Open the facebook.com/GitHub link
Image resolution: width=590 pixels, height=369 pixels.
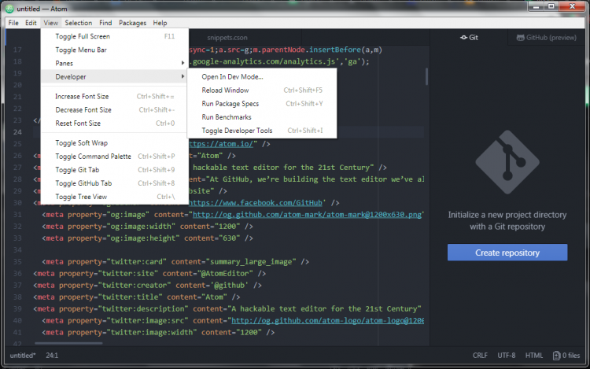[x=256, y=203]
